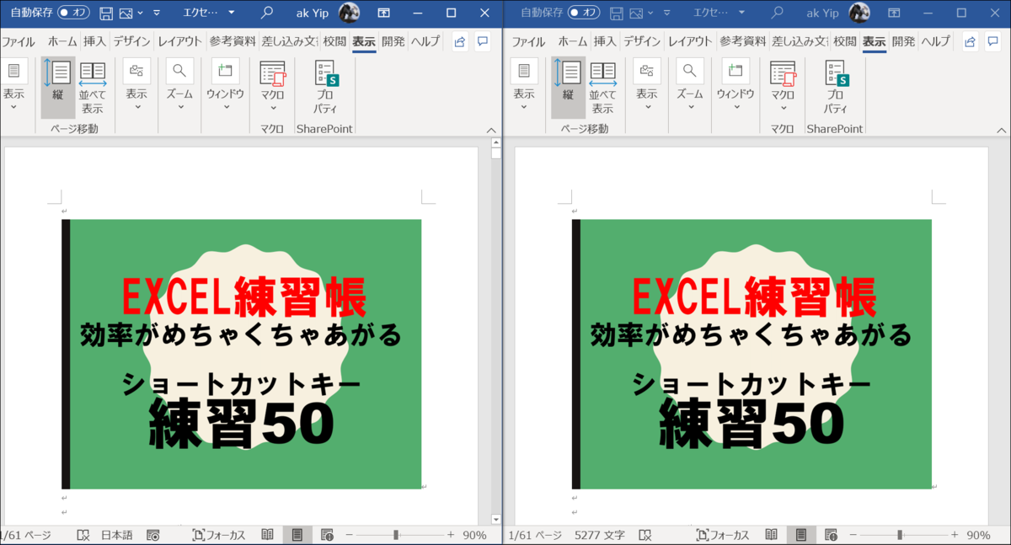Click フォーカス mode in the right window status bar

click(723, 535)
